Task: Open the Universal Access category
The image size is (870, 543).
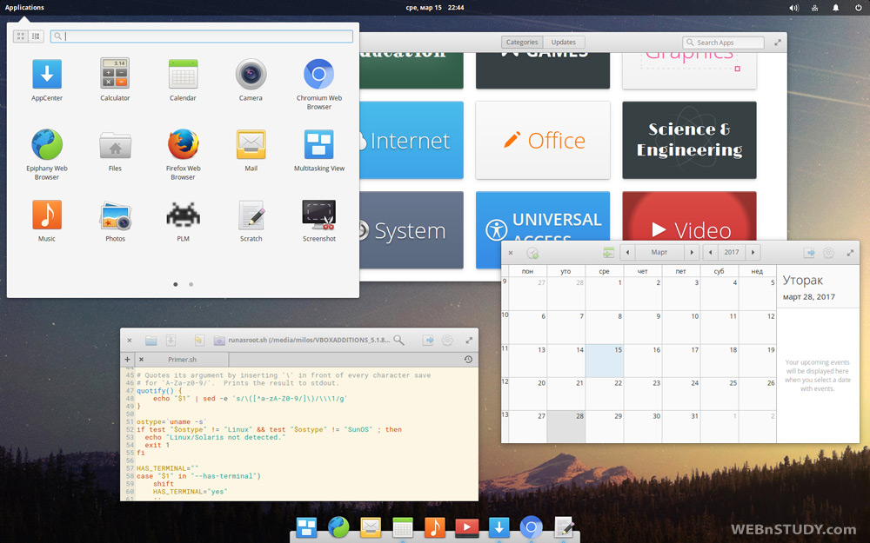Action: point(543,216)
